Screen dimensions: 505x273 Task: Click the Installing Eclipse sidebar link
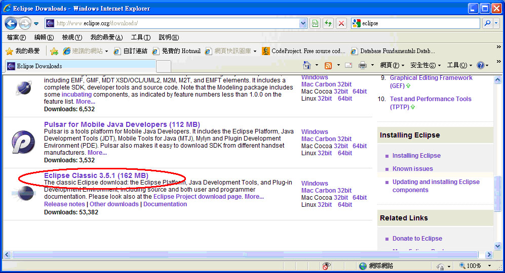click(x=416, y=156)
